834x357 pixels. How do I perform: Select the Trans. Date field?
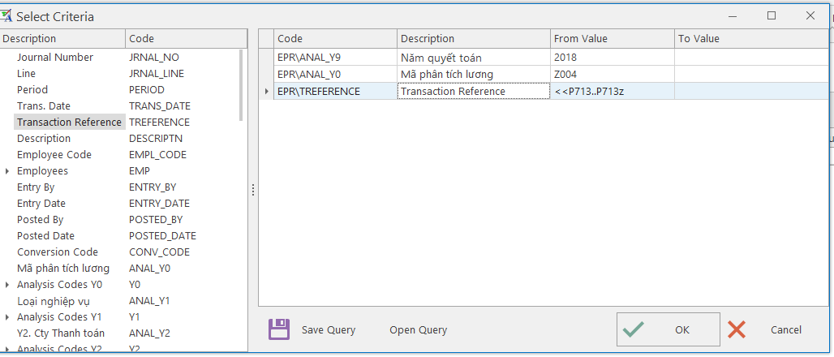44,106
